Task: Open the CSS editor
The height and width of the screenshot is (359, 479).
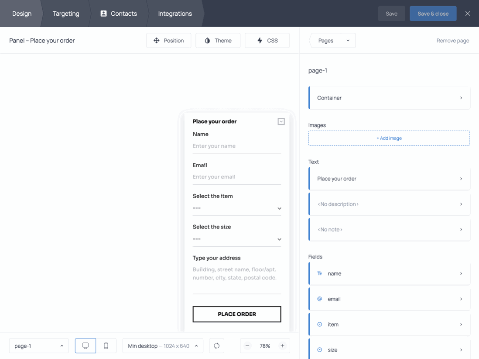Action: (267, 41)
